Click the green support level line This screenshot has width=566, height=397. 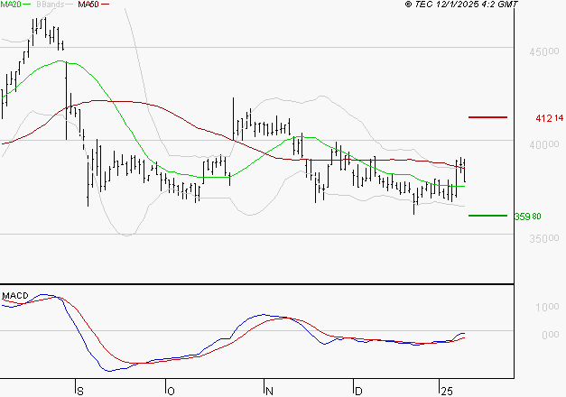[x=487, y=216]
